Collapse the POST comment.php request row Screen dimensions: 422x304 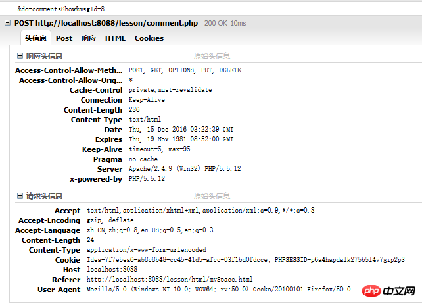[8, 24]
